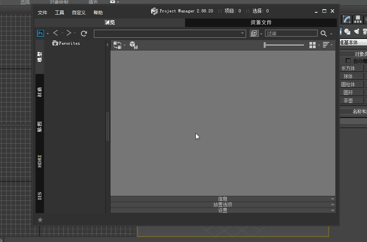
Task: Select the HDRI side tab
Action: [40, 161]
